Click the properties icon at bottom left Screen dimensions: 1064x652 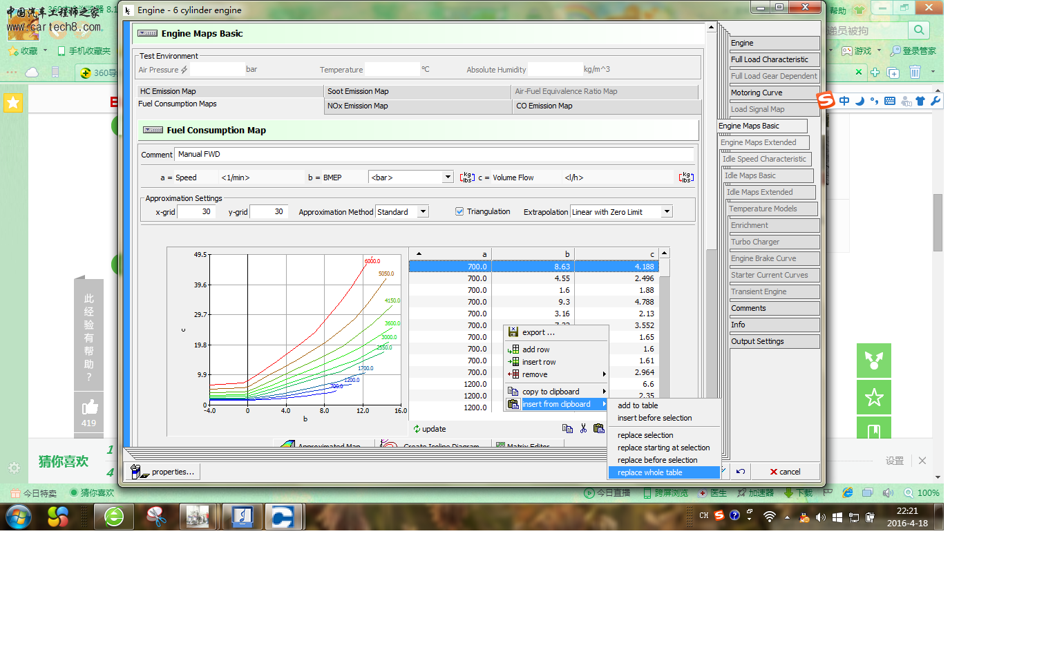[x=139, y=472]
